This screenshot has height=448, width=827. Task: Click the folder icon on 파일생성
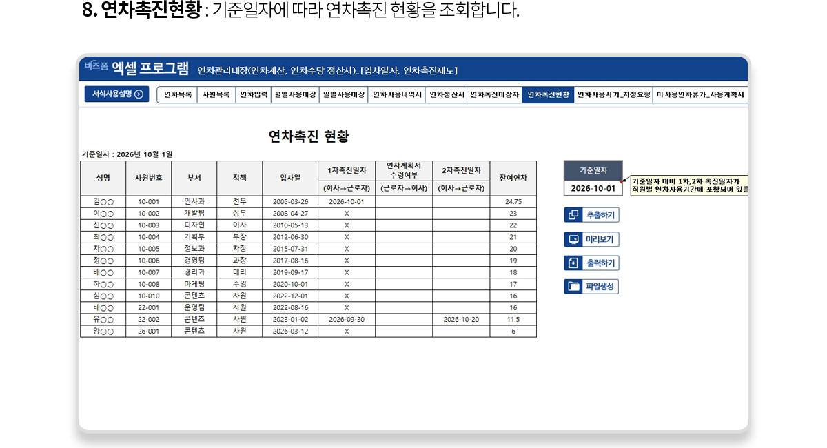click(573, 286)
